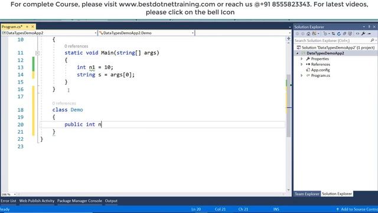Screen dimensions: 378x213
Task: Click the Solution Explorer auto-hide pin
Action: (x=369, y=27)
